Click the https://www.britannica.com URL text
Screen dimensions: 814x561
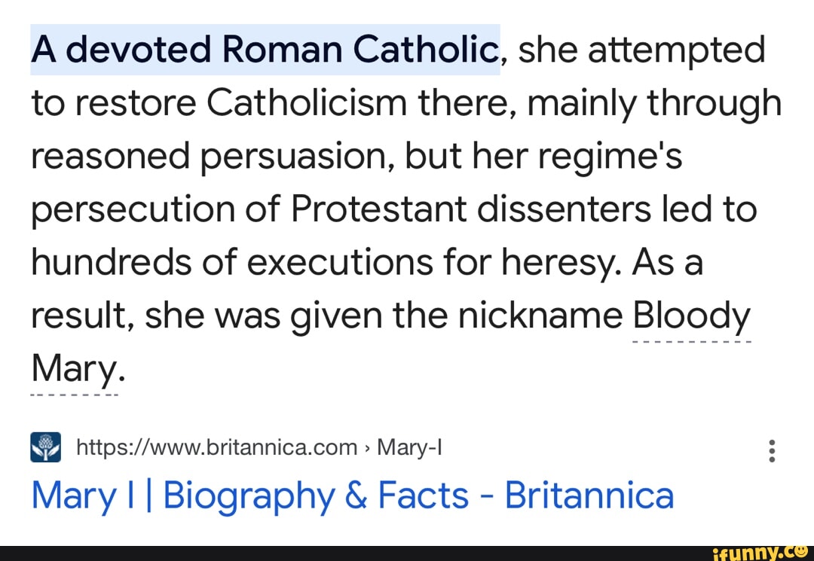[217, 448]
